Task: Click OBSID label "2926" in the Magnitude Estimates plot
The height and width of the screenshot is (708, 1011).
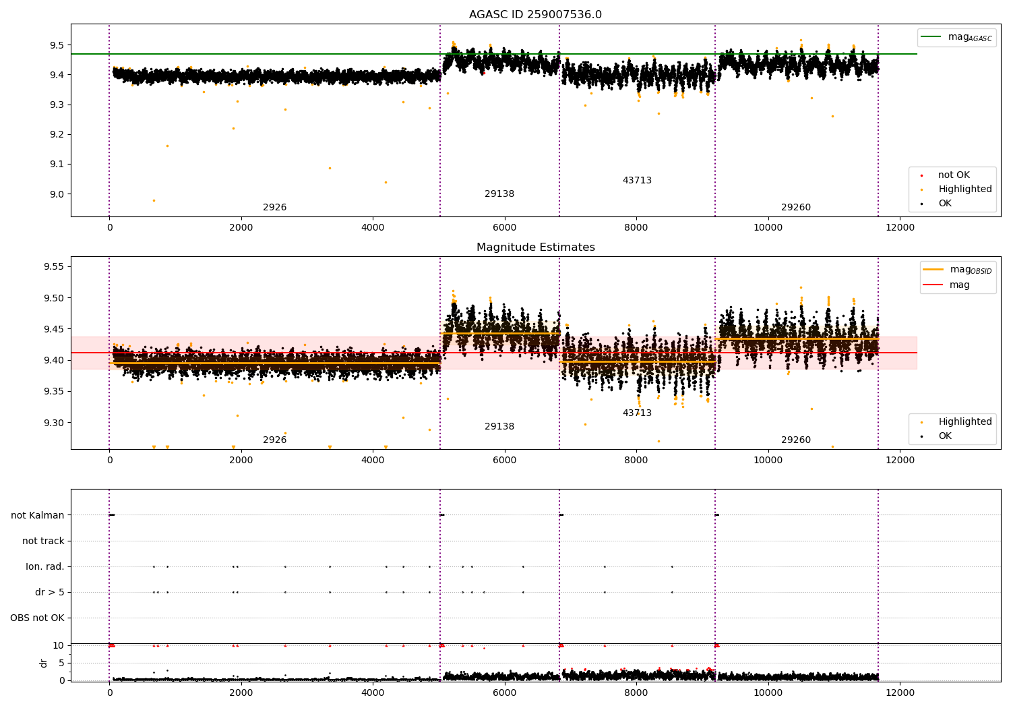Action: [x=274, y=440]
